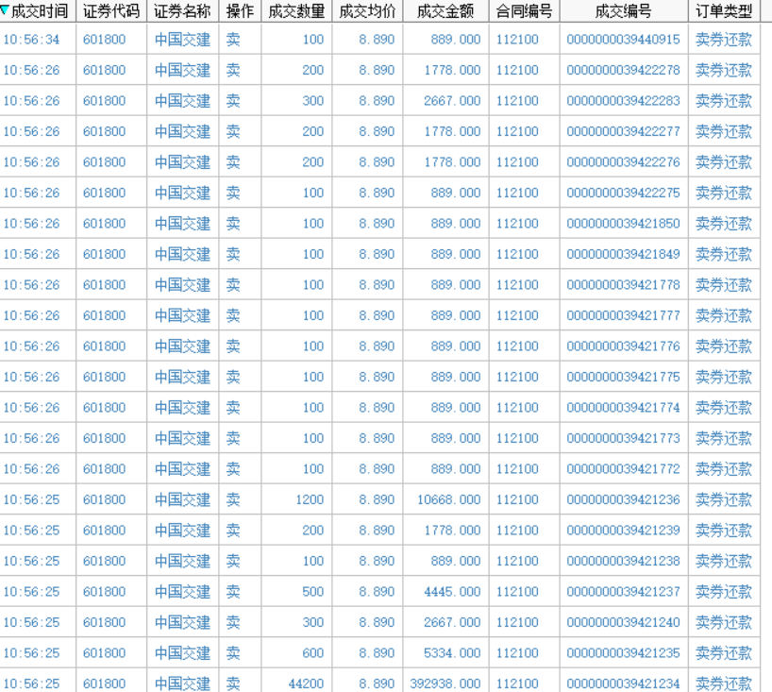This screenshot has height=692, width=772.
Task: Select trade number 0000000039421772
Action: click(623, 469)
